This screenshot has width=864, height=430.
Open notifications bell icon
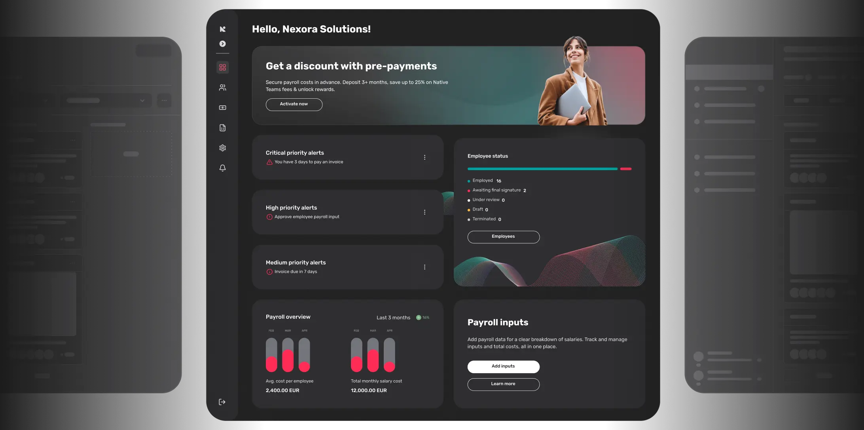222,168
